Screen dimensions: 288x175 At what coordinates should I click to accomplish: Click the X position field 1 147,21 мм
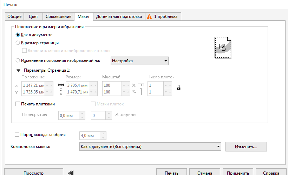tap(33, 85)
